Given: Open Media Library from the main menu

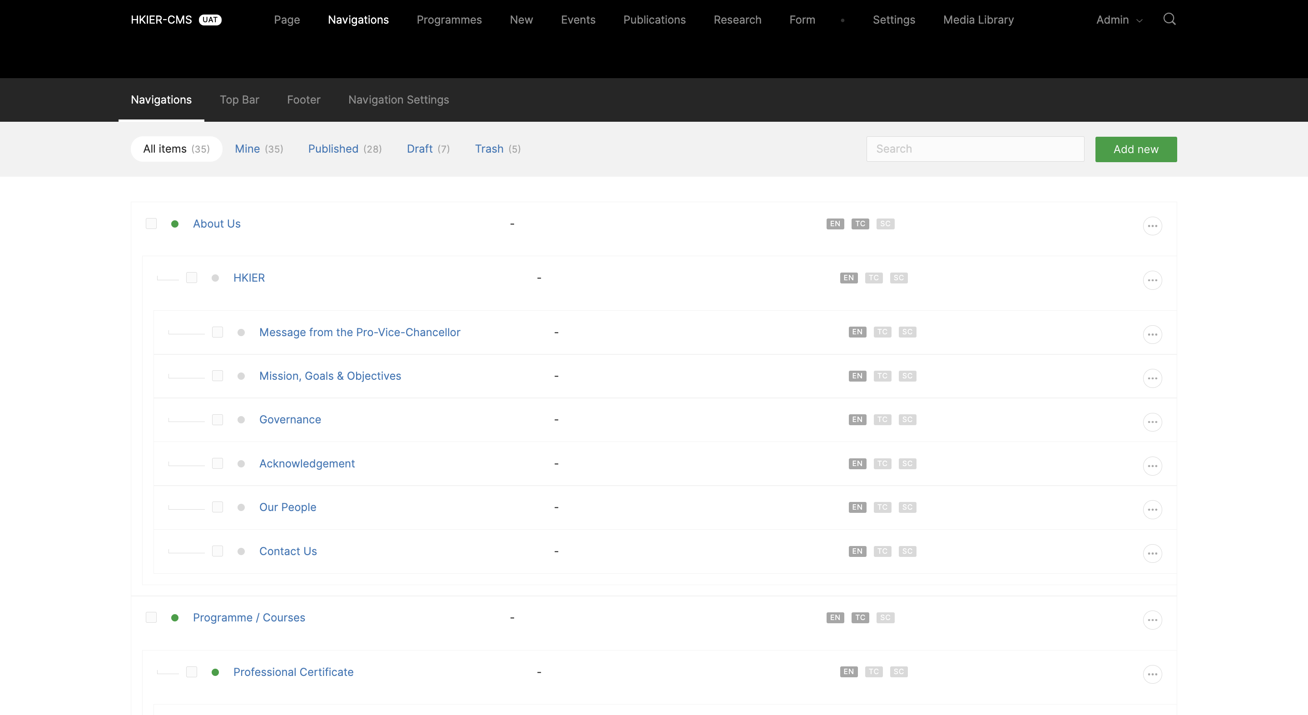Looking at the screenshot, I should (x=978, y=20).
